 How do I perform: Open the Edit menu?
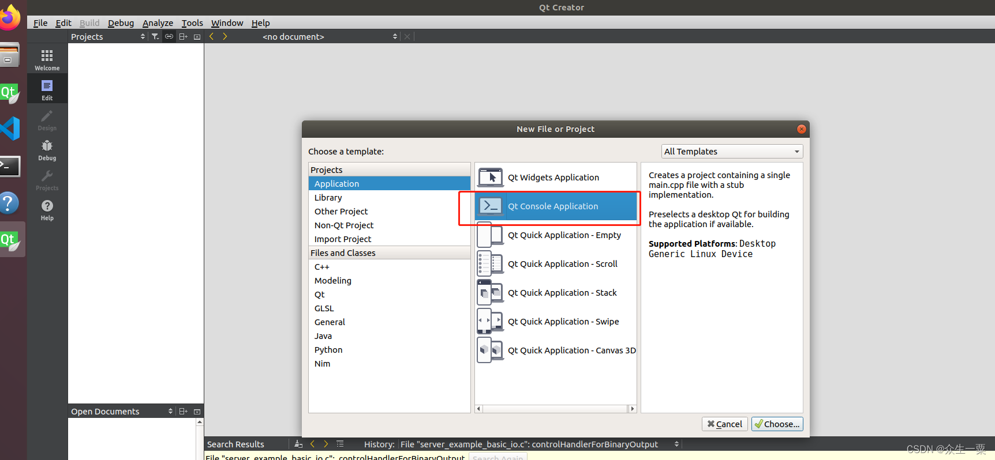pos(63,23)
